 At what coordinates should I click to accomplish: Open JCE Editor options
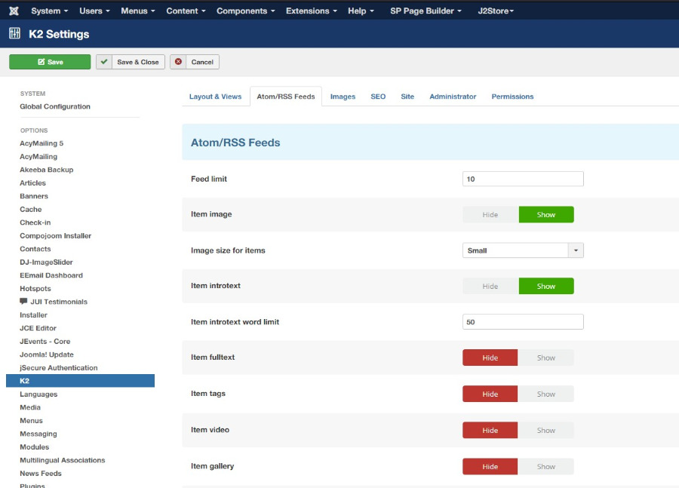tap(38, 328)
